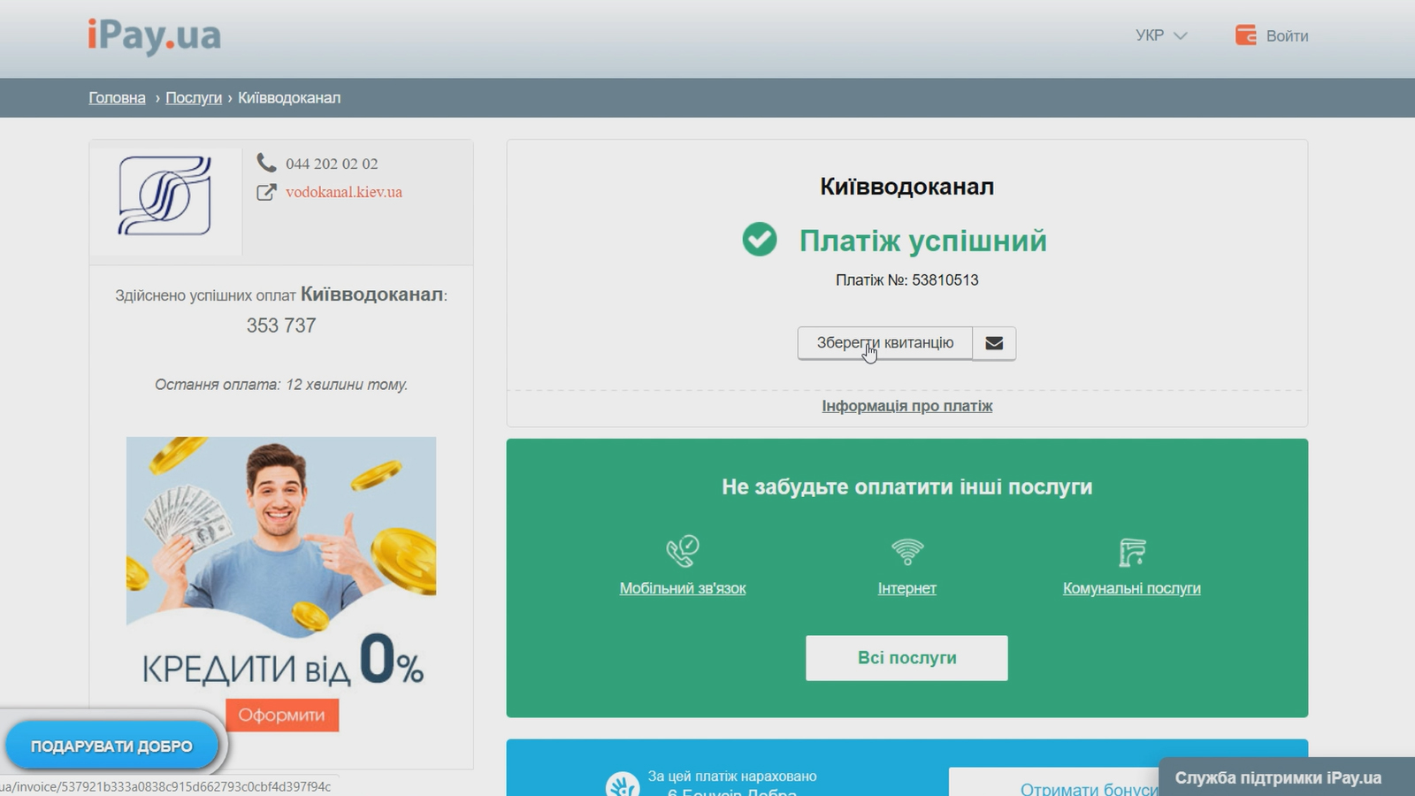Click the external link icon beside vodokanal.kiev.ua
The width and height of the screenshot is (1415, 796).
(x=266, y=192)
